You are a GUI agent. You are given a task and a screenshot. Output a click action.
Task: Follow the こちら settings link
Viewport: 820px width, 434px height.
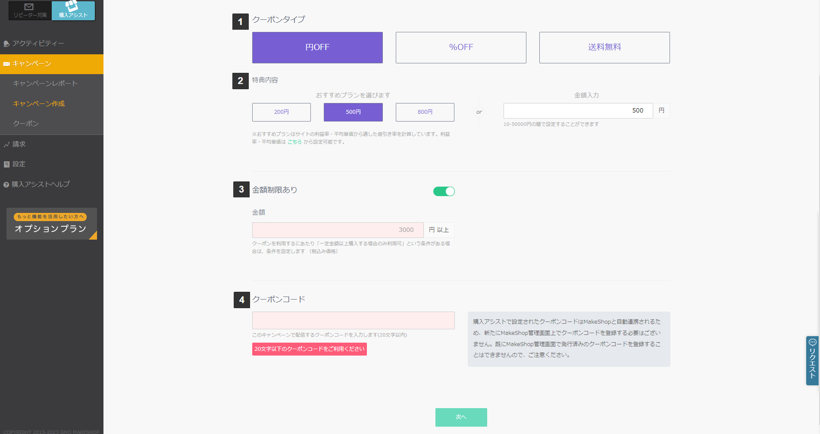coord(294,142)
